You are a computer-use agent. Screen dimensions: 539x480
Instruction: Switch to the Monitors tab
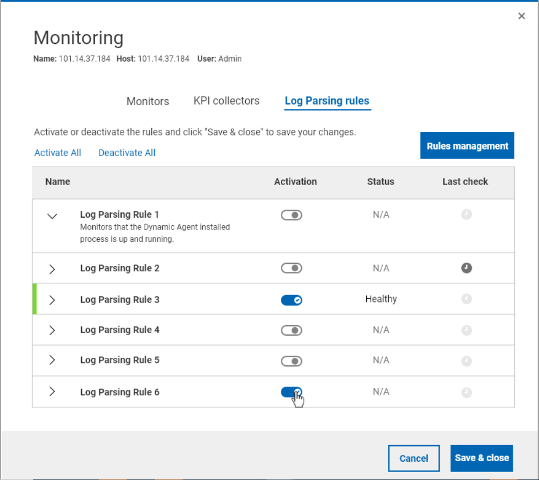coord(148,101)
